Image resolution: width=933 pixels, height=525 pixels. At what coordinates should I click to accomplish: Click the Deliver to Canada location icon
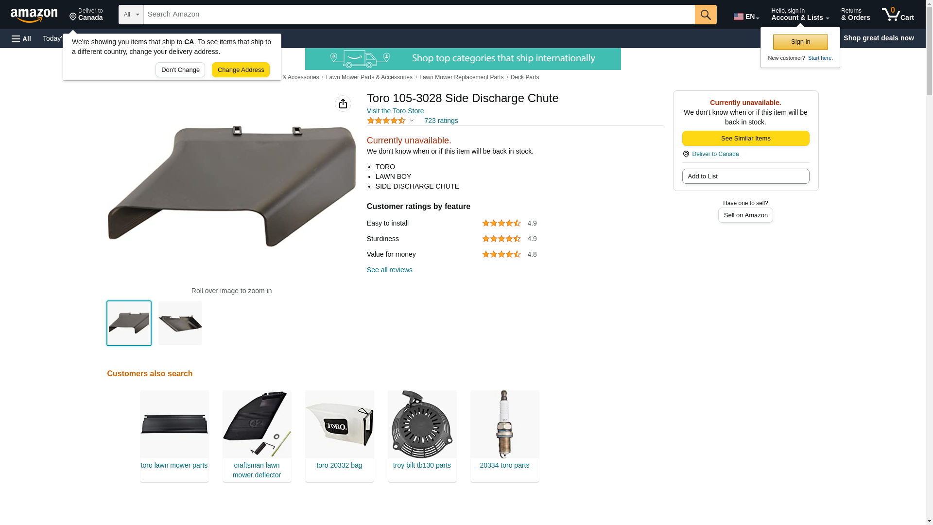click(x=686, y=154)
